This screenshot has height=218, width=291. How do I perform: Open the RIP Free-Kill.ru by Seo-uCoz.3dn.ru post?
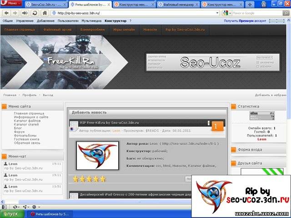(110, 123)
